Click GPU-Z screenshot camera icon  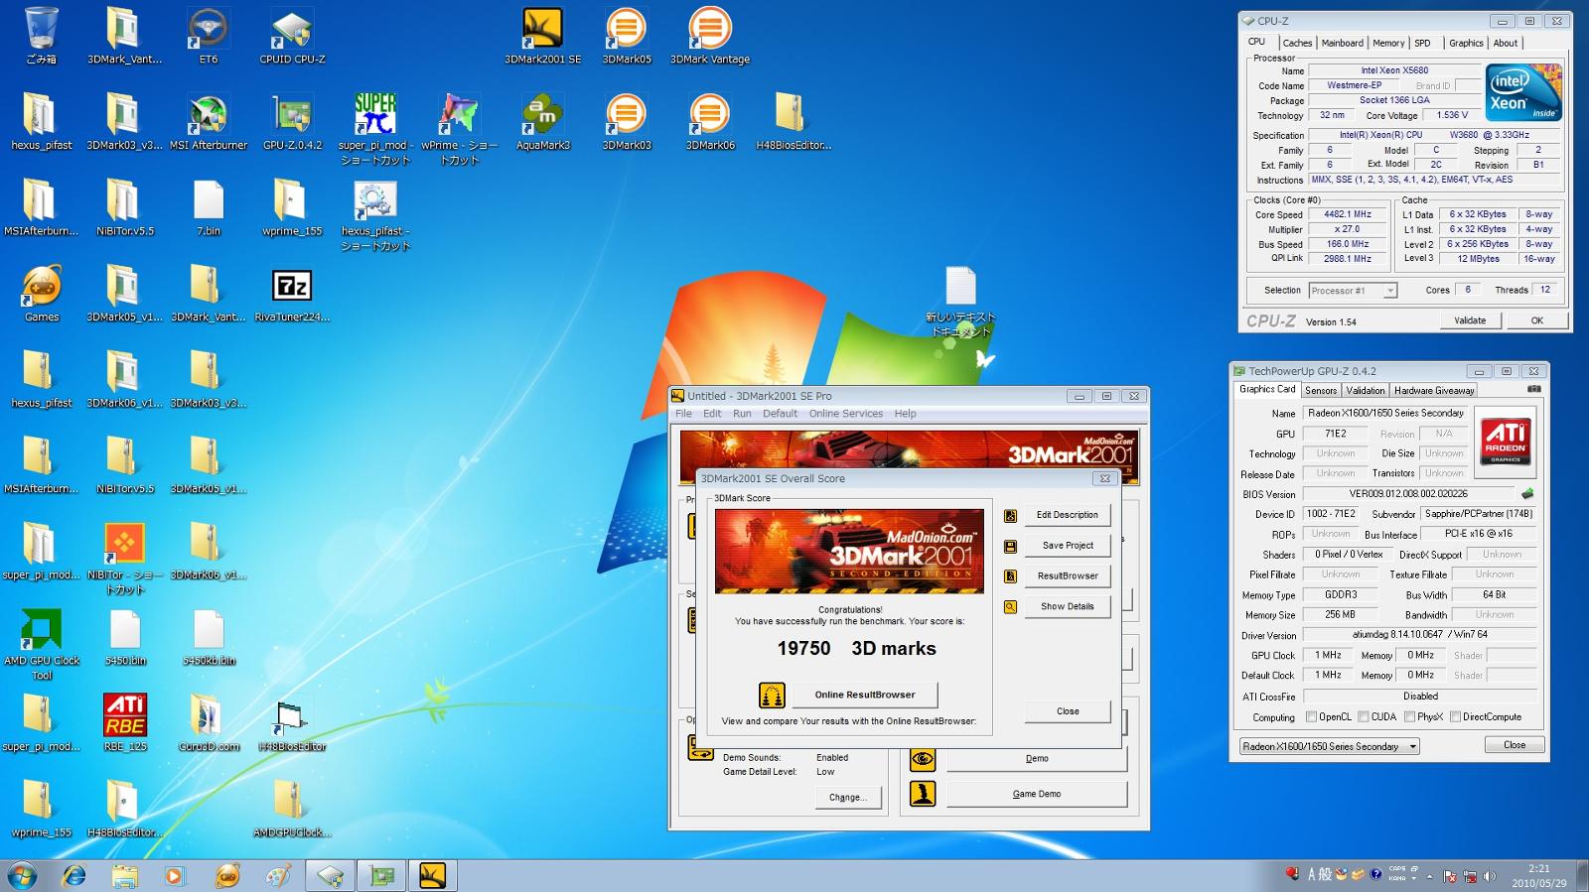coord(1533,389)
